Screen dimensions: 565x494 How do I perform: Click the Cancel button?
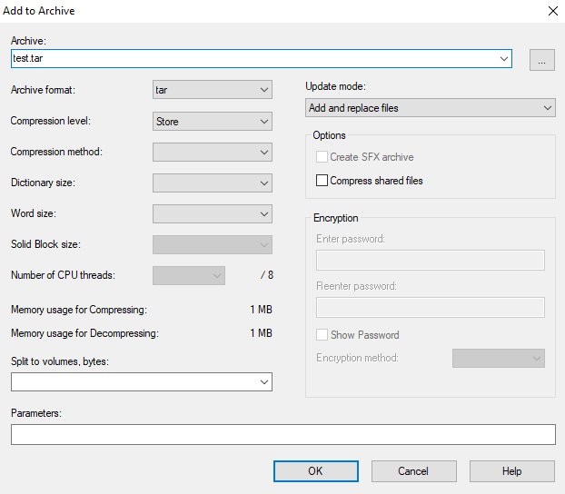tap(413, 471)
